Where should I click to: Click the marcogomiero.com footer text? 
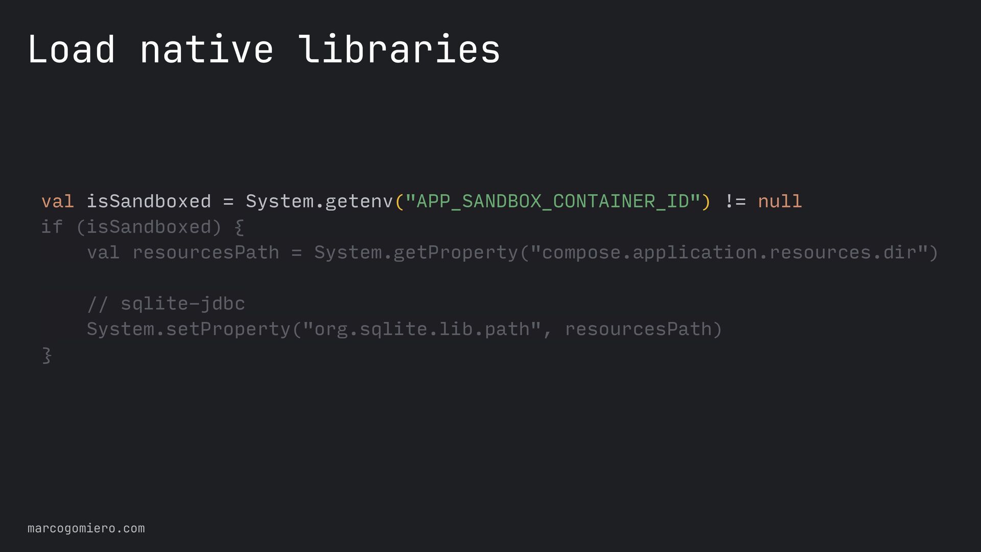click(86, 528)
